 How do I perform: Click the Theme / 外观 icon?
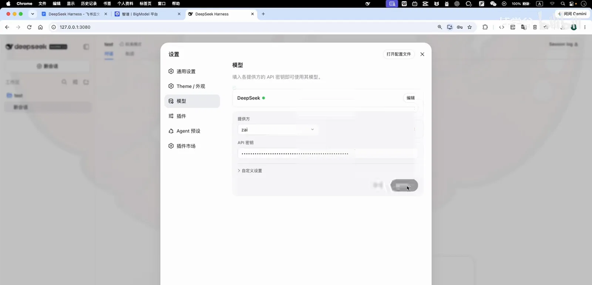coord(171,86)
